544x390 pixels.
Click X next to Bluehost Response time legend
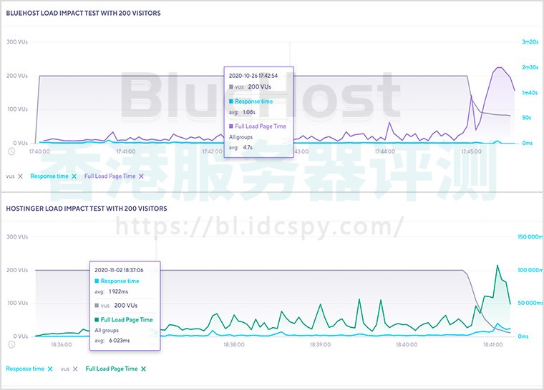[74, 176]
